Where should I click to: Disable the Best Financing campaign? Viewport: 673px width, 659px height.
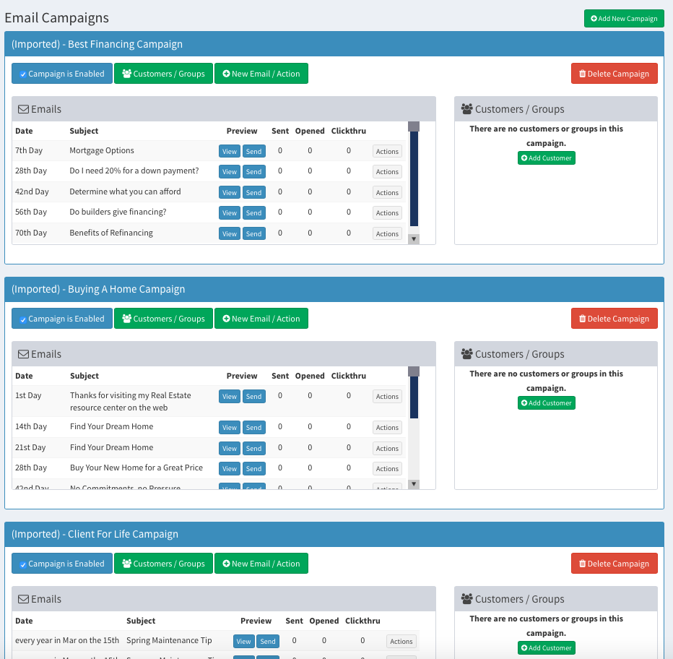(61, 73)
